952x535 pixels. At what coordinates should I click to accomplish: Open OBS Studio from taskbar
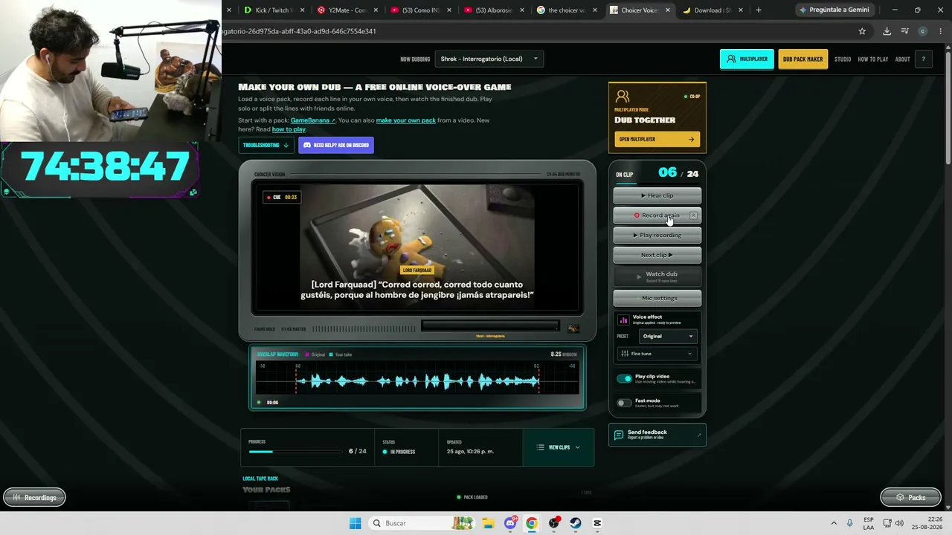554,523
